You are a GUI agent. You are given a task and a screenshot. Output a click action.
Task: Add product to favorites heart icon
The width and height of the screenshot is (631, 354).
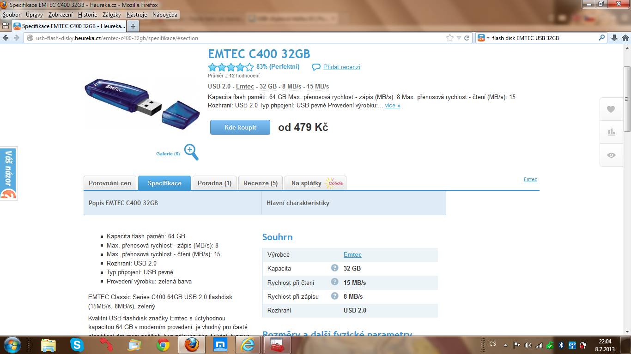click(x=611, y=109)
